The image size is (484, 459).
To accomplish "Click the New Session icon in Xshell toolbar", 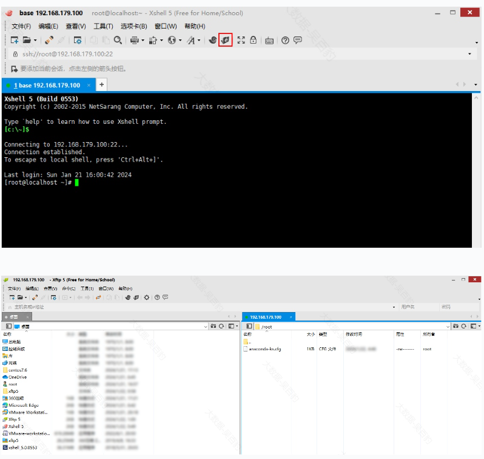I will pos(15,40).
